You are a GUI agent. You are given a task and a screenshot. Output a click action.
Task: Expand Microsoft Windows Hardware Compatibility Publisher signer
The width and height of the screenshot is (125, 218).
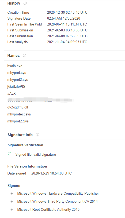[12, 194]
